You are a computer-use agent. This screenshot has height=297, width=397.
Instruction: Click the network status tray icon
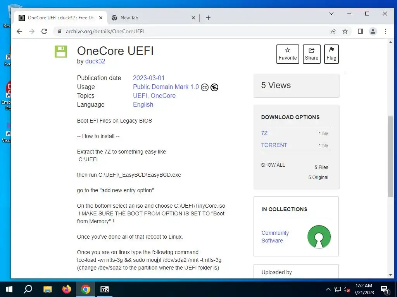(338, 289)
